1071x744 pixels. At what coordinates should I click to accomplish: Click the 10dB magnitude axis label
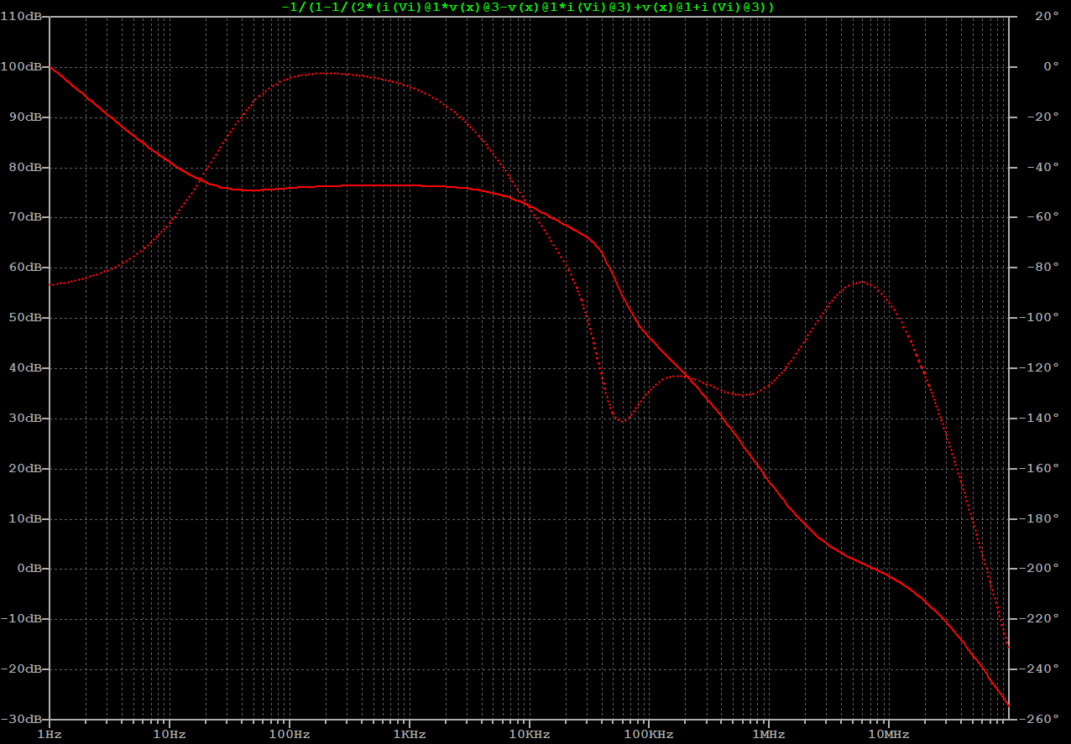(24, 518)
